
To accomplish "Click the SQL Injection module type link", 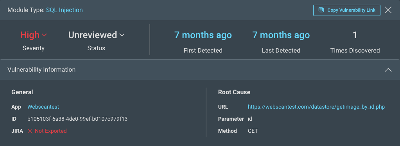I will click(64, 10).
